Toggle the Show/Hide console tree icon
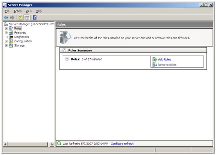 click(27, 17)
